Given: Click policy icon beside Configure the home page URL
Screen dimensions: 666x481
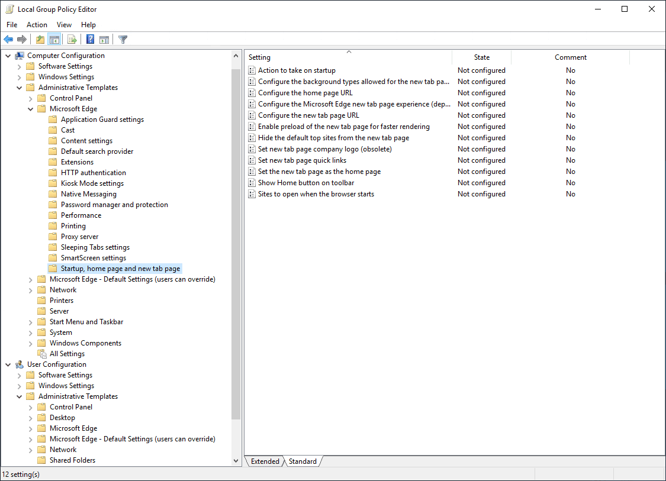Looking at the screenshot, I should [x=252, y=93].
